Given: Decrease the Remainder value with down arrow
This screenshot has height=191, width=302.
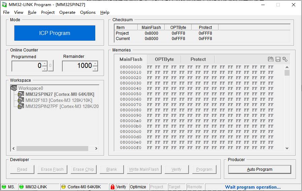Looking at the screenshot, I should (x=95, y=69).
